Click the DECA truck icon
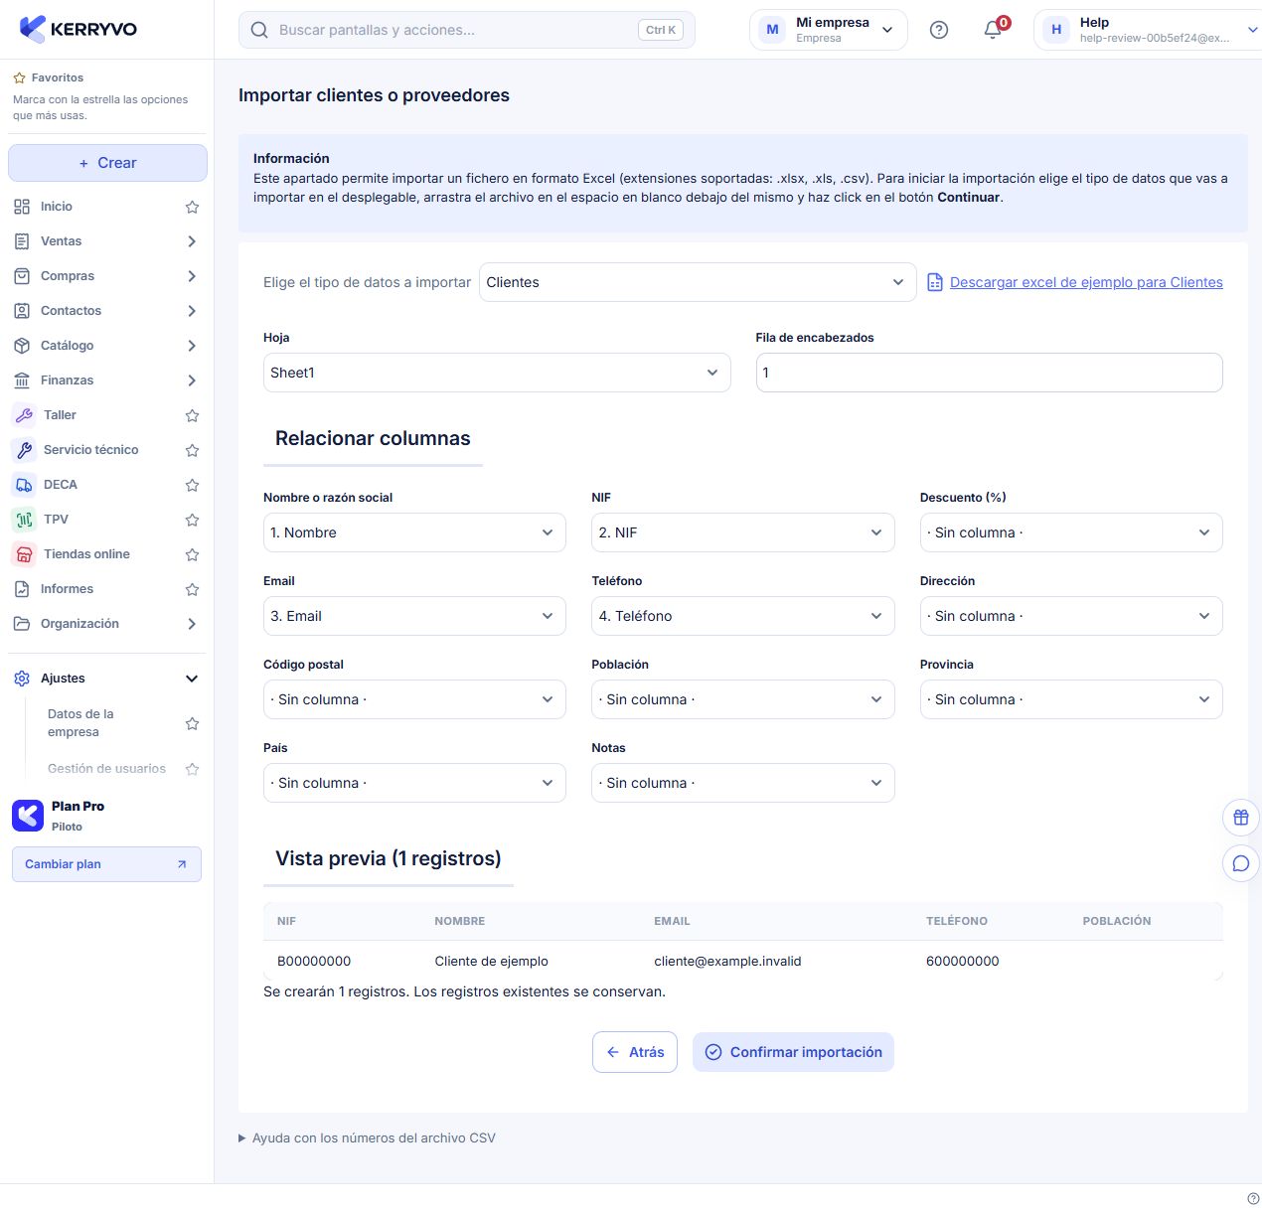The width and height of the screenshot is (1262, 1213). click(x=24, y=485)
